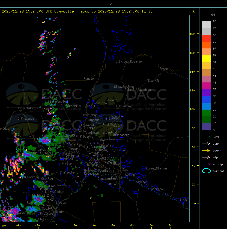Screen dimensions: 227x229
Task: Select the yellow eburn arrow in legend
Action: tap(206, 150)
